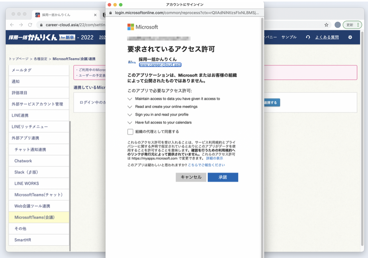Close the 採用一括かんりくん browser tab

click(95, 15)
